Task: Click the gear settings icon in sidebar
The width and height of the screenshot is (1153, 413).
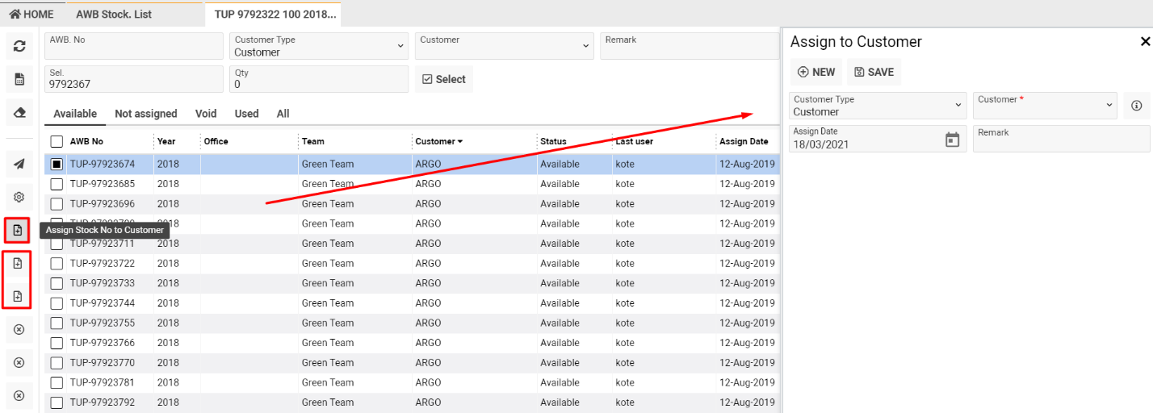Action: (x=19, y=197)
